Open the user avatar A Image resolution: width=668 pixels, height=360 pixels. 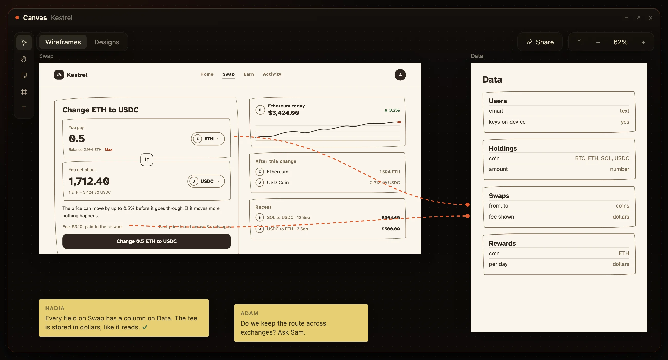400,75
